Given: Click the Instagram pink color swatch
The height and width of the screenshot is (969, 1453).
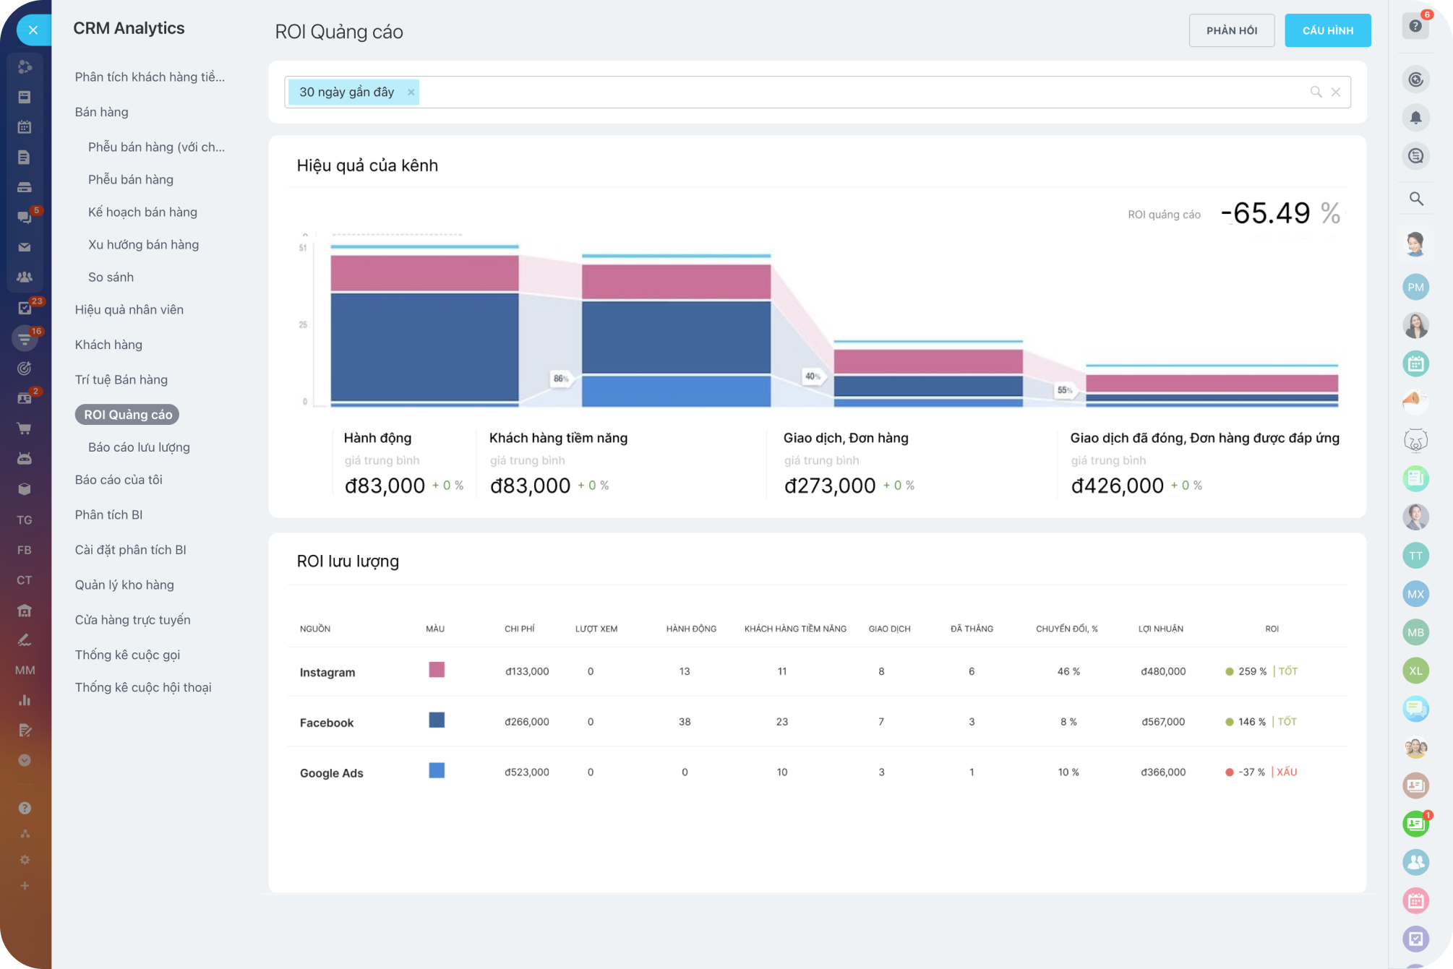Looking at the screenshot, I should [437, 670].
